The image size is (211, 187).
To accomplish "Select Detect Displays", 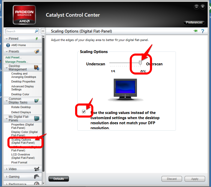I will (x=21, y=112).
